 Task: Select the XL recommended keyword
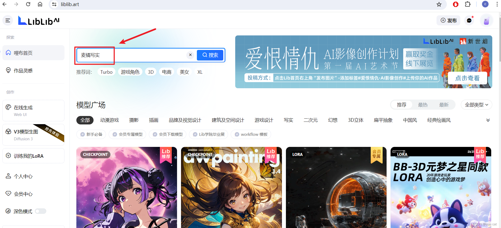[200, 72]
